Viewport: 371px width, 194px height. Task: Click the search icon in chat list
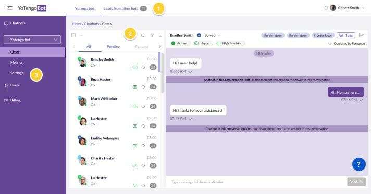pyautogui.click(x=143, y=35)
